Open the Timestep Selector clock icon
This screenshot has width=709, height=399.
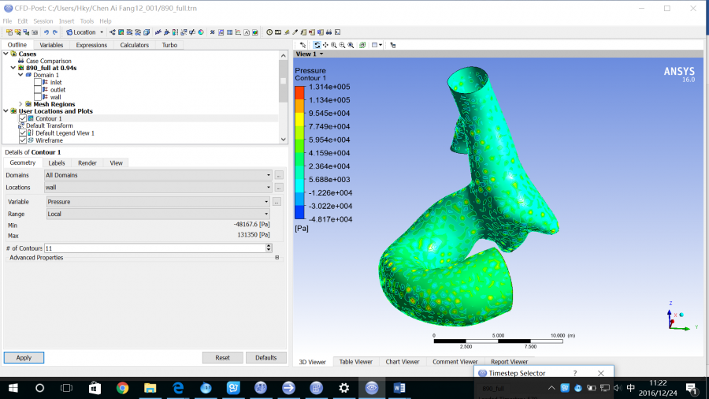point(269,32)
